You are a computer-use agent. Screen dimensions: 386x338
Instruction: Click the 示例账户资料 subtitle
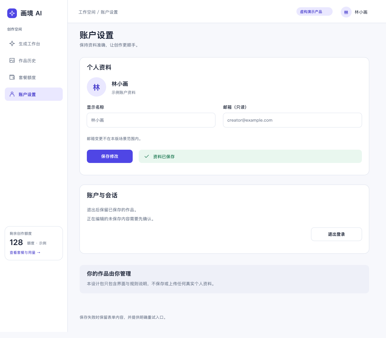click(x=124, y=92)
